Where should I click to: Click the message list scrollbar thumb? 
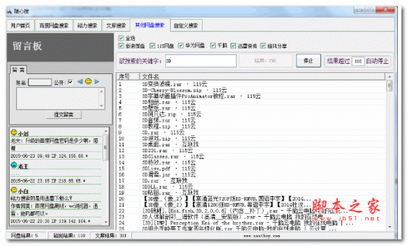click(105, 147)
